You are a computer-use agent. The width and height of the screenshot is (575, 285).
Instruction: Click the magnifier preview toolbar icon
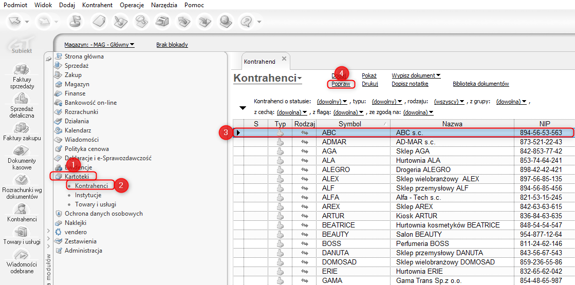[x=140, y=22]
